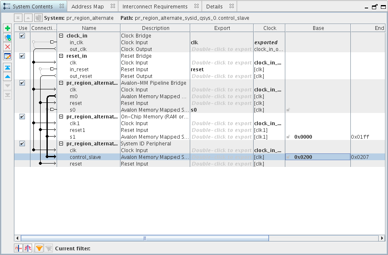Screen dimensions: 388x255
Task: Switch to the Address Map tab
Action: (x=87, y=7)
